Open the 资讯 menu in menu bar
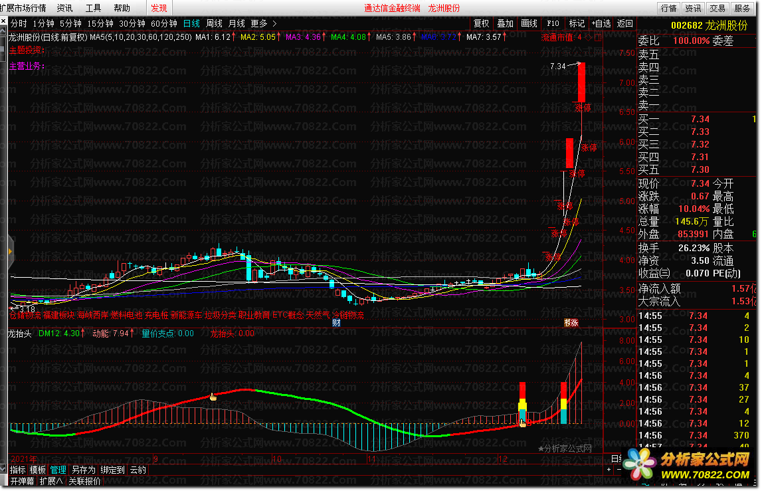 [64, 8]
